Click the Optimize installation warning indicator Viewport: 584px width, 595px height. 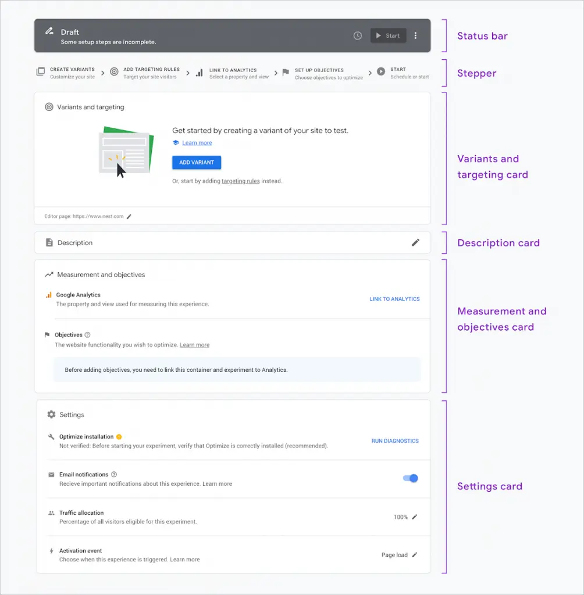pyautogui.click(x=119, y=437)
